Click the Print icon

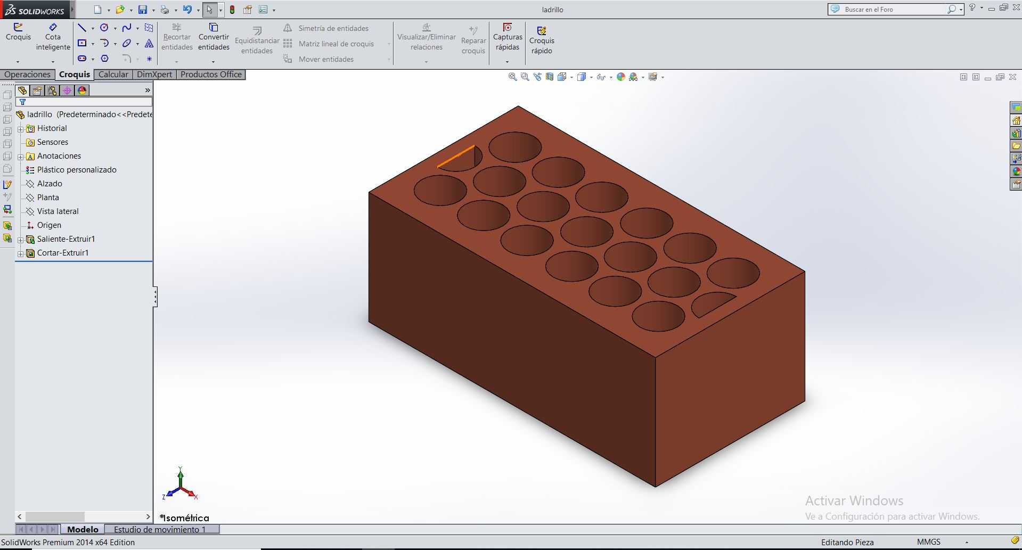point(165,10)
